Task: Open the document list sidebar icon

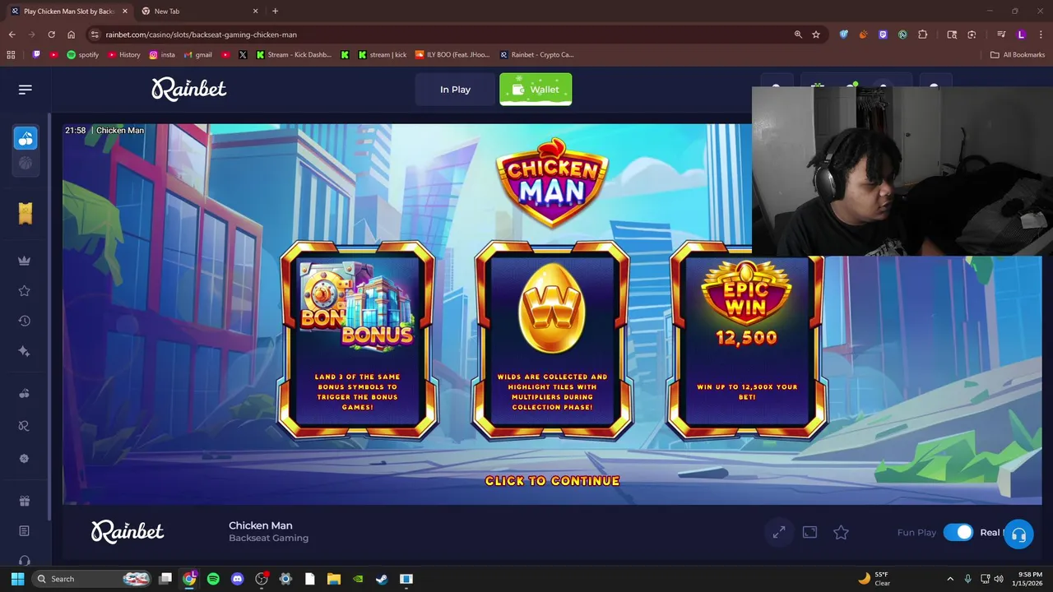Action: pyautogui.click(x=25, y=531)
